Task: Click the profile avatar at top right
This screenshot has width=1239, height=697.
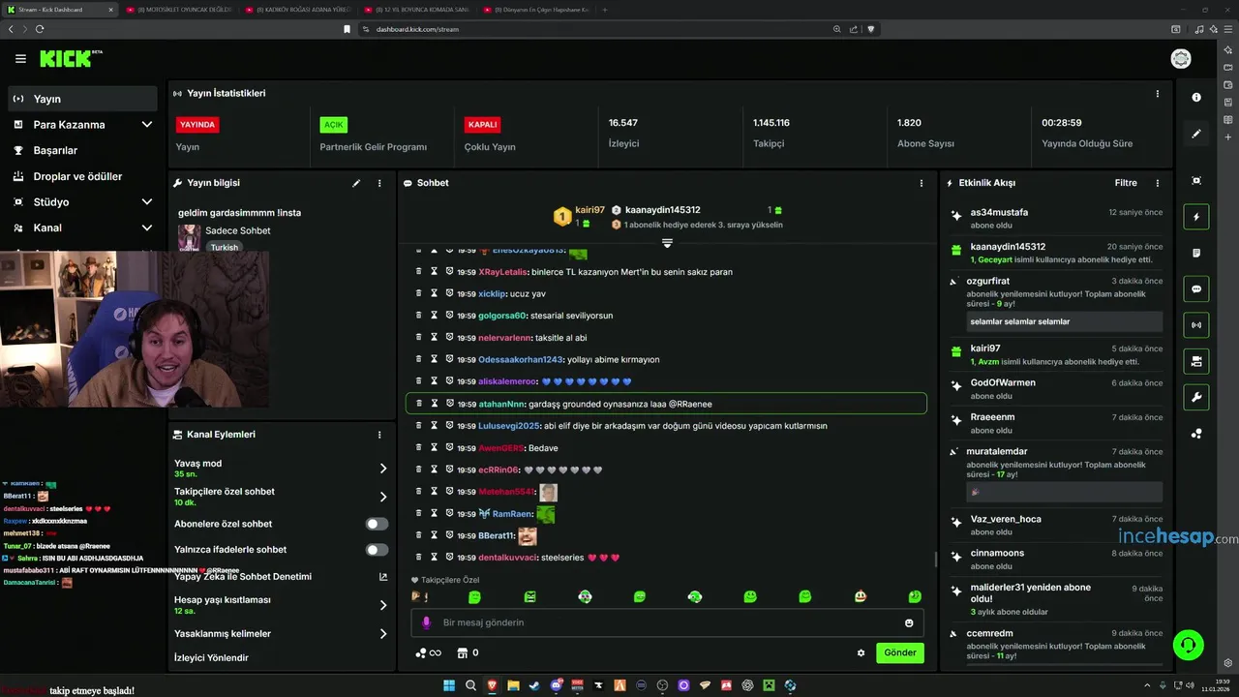Action: click(1181, 59)
